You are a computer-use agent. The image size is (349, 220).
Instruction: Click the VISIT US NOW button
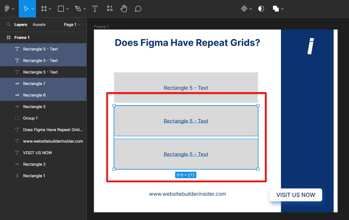pos(296,195)
